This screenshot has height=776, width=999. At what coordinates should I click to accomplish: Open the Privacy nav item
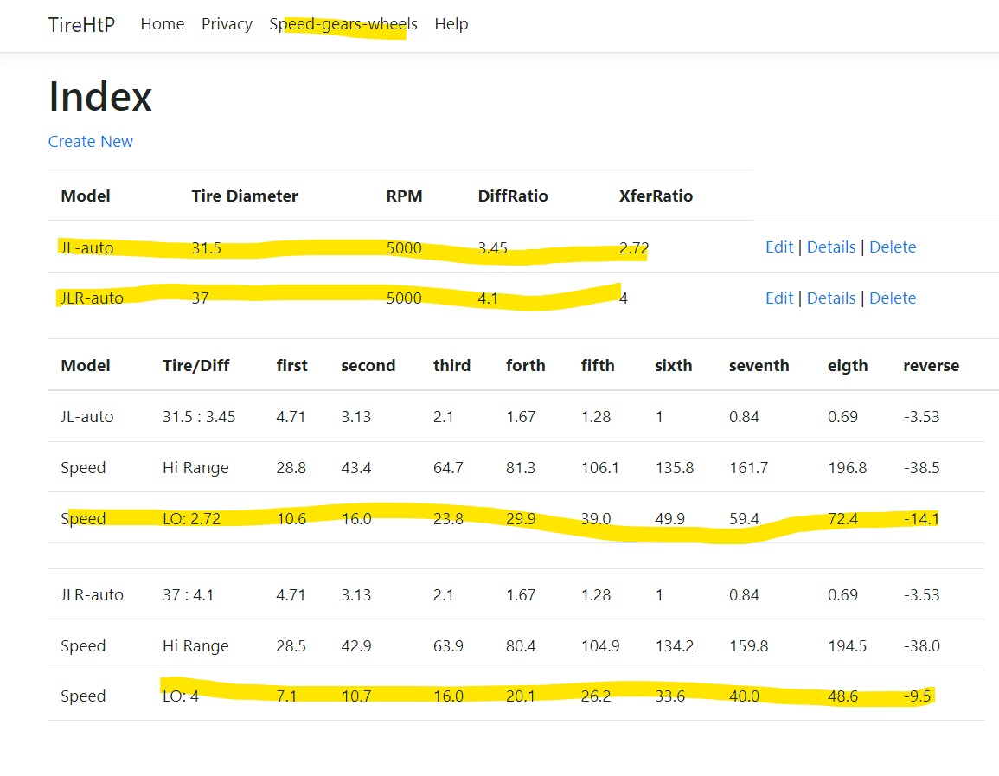pyautogui.click(x=227, y=24)
